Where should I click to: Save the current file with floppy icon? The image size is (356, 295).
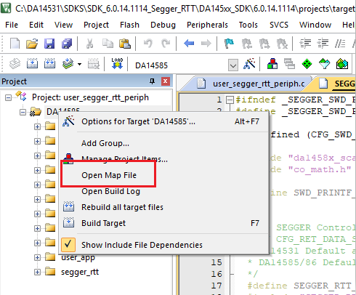click(49, 44)
